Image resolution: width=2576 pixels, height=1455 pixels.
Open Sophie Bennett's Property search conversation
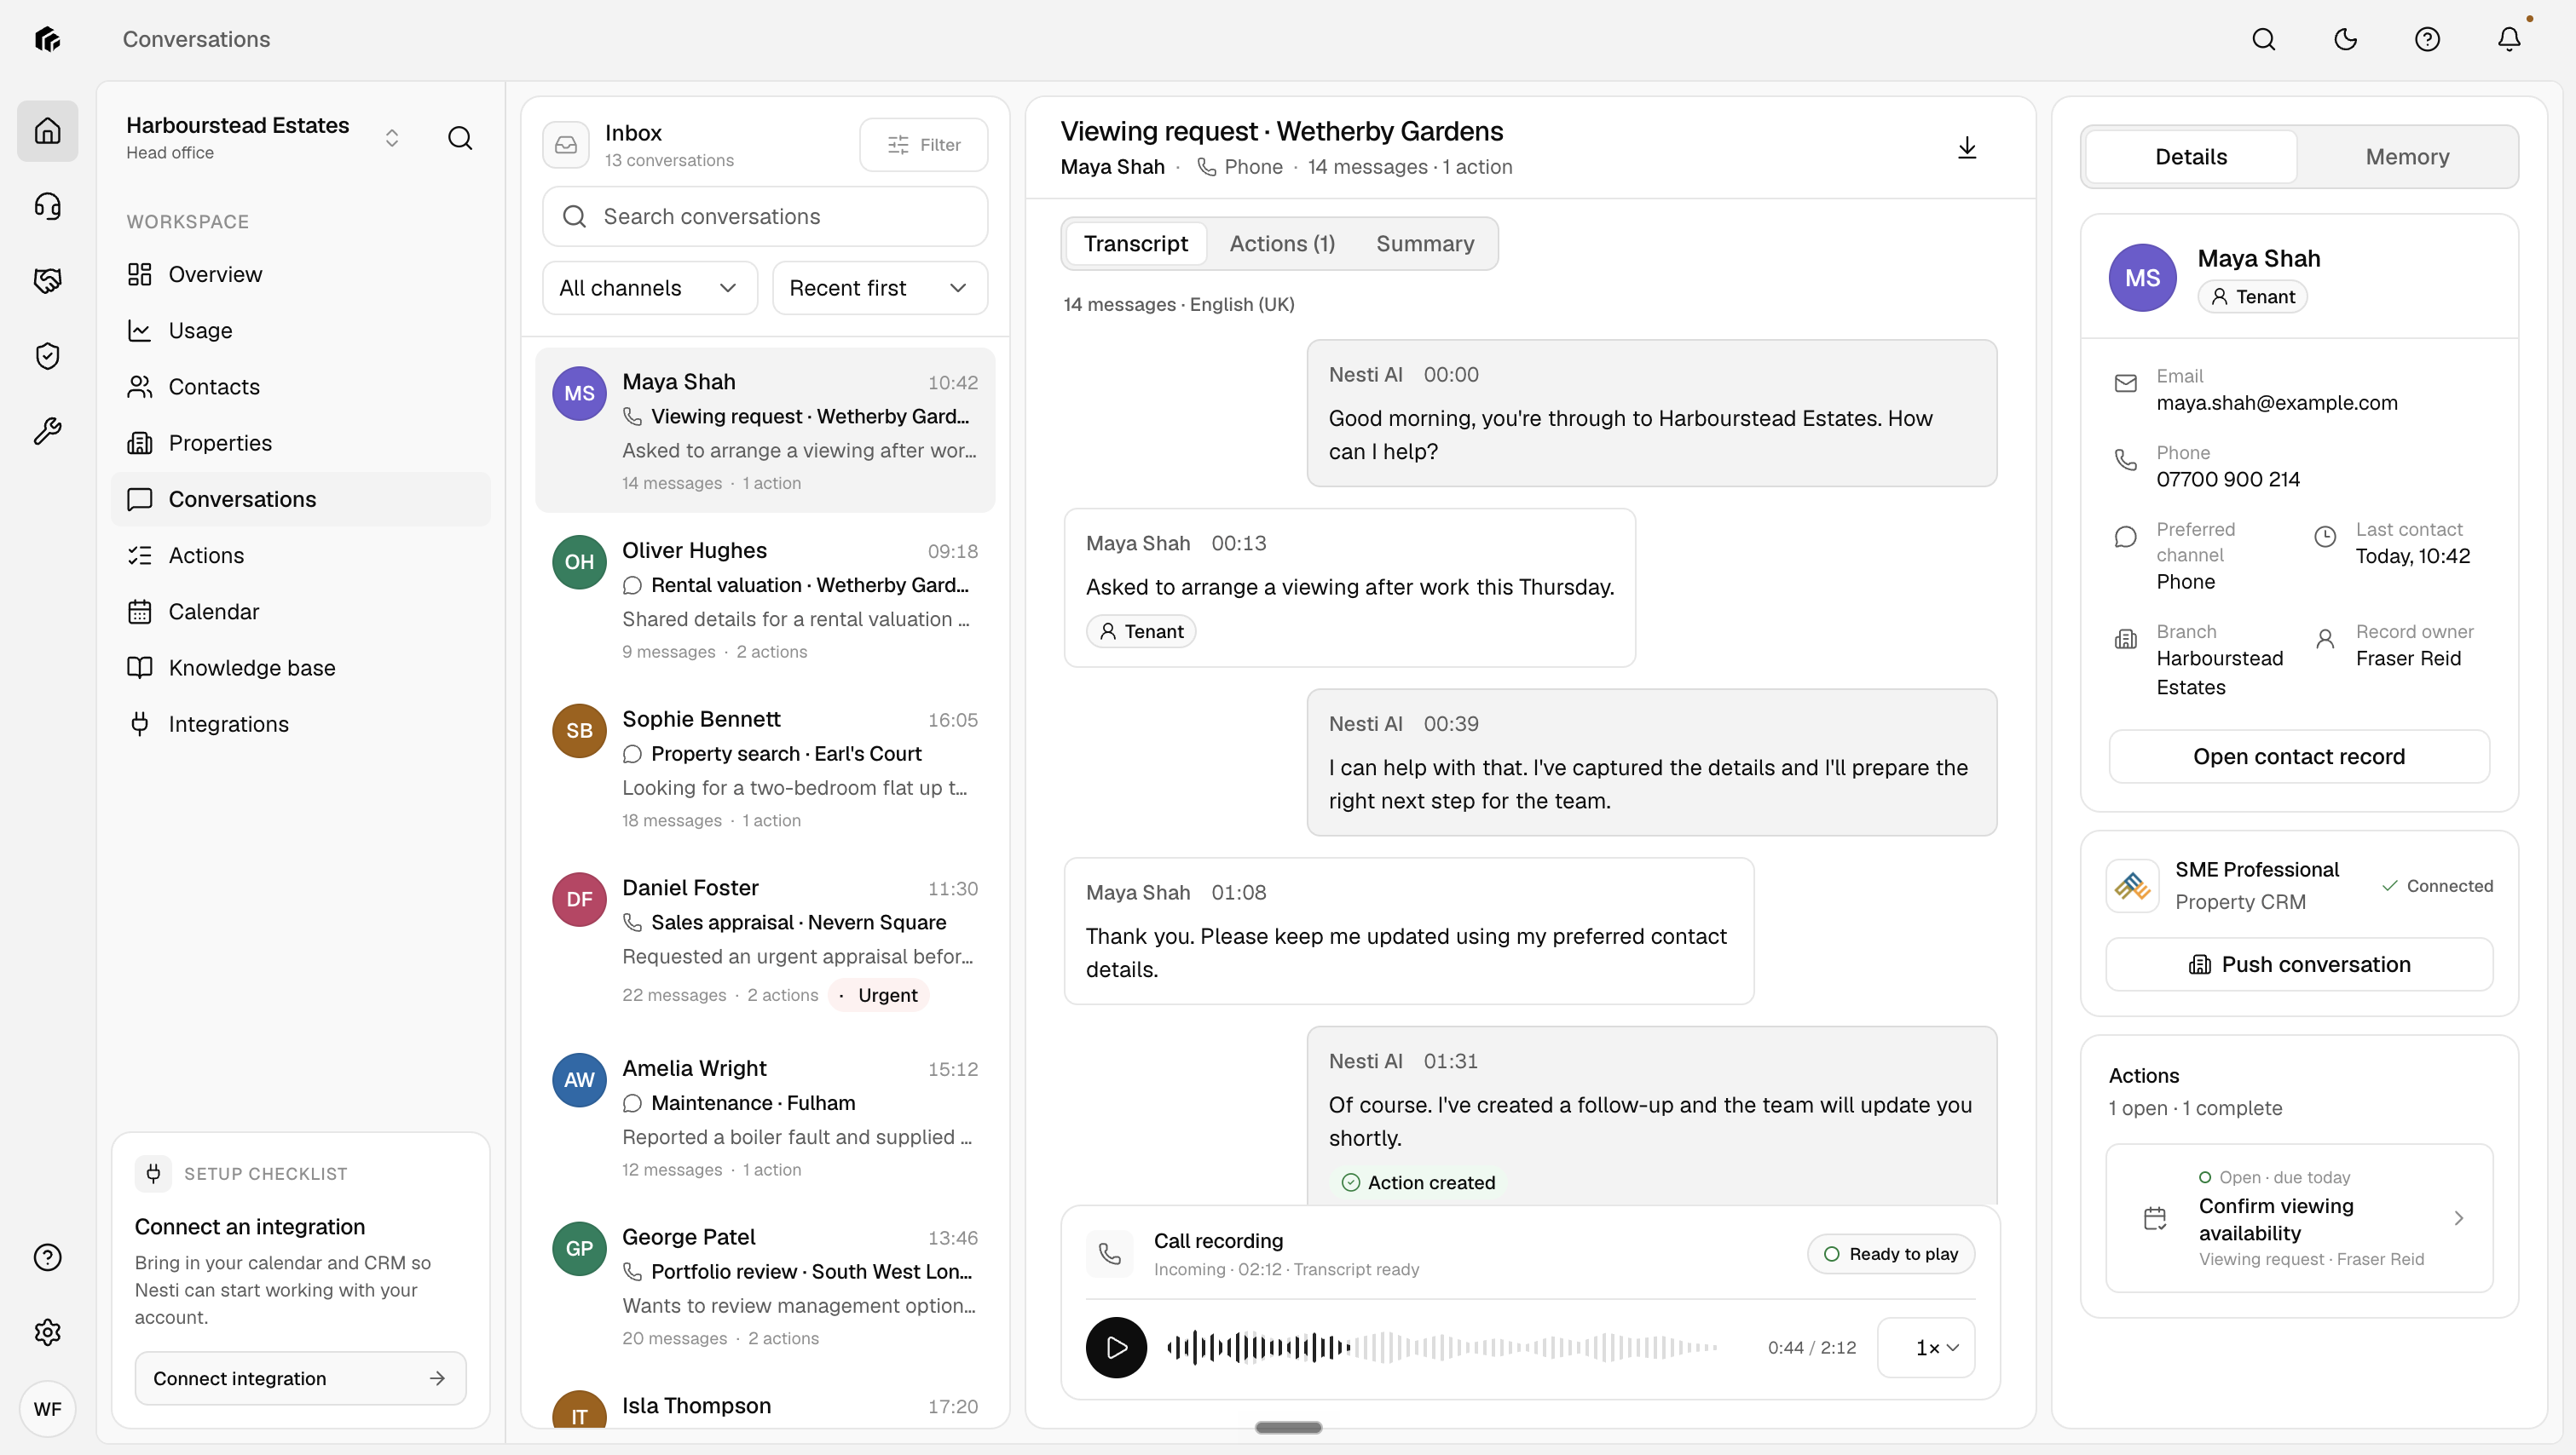pos(765,768)
